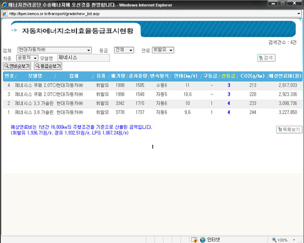Viewport: 304px width, 243px height.
Task: Click the security zone shield icon in status bar
Action: (194, 239)
